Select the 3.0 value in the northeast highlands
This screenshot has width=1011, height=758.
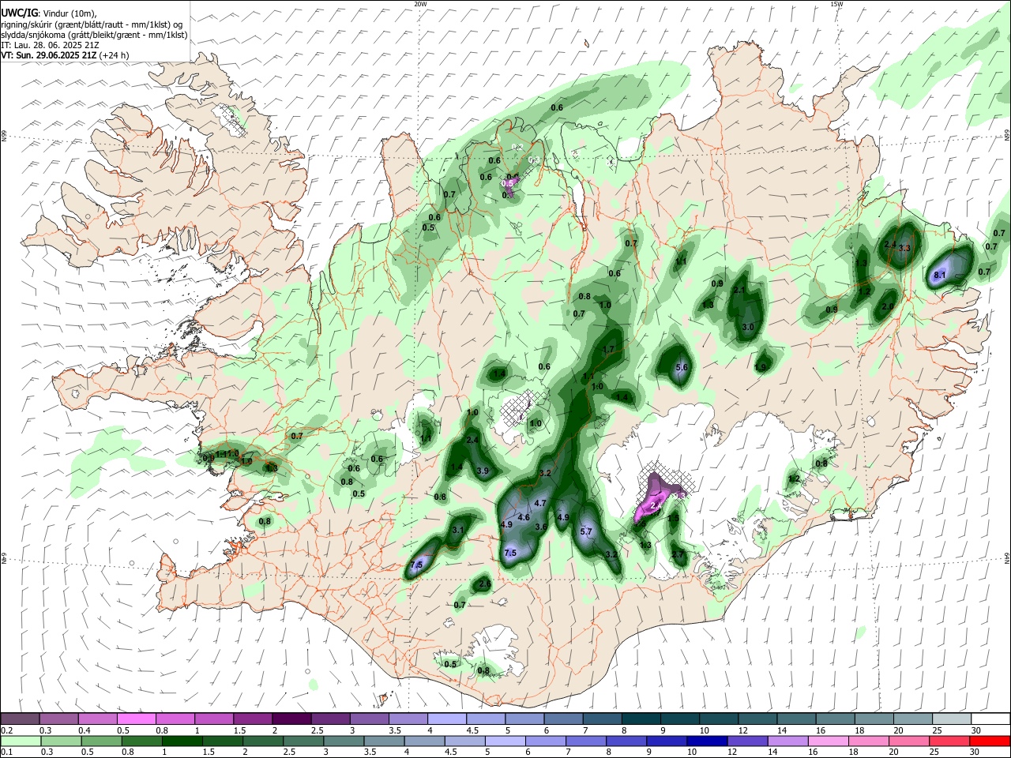pos(748,327)
